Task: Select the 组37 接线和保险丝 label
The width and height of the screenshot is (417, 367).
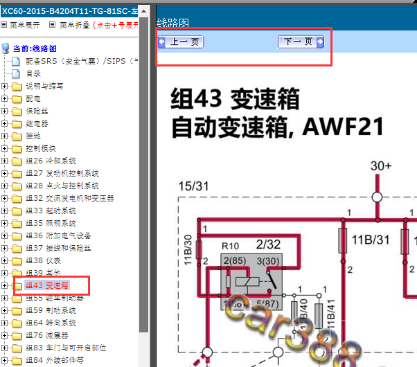Action: pyautogui.click(x=58, y=248)
